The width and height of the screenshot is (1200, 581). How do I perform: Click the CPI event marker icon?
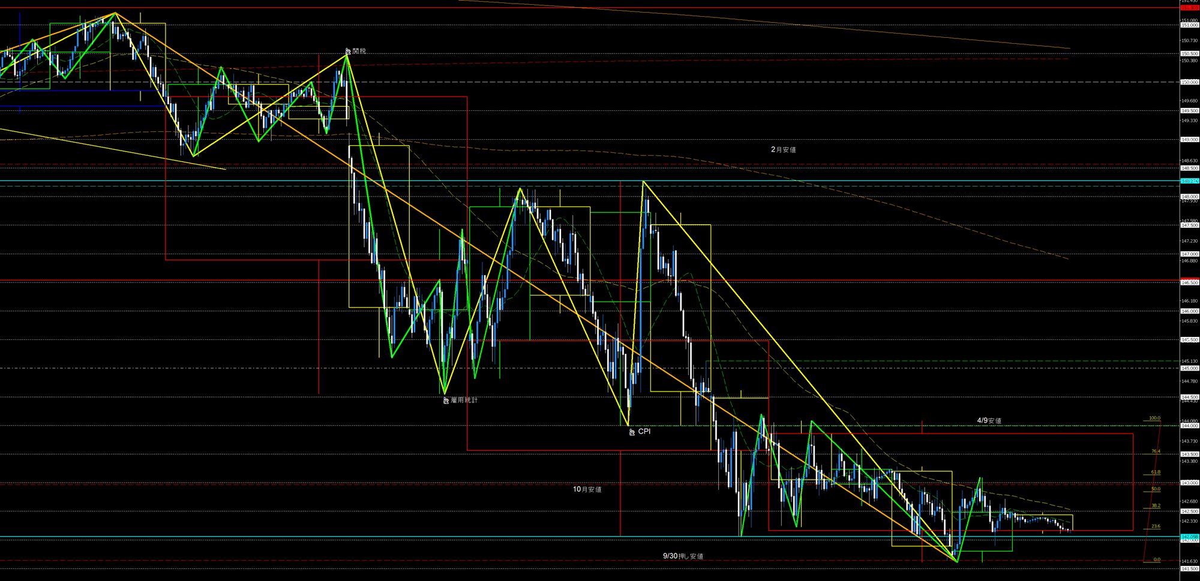click(x=632, y=432)
